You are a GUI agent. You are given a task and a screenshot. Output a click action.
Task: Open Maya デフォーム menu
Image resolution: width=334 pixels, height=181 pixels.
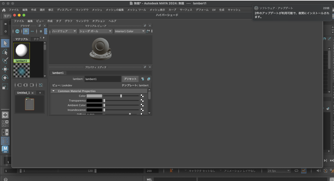coord(202,10)
